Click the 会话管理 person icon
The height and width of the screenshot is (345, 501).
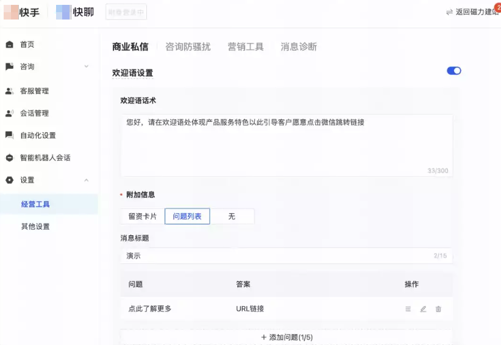pyautogui.click(x=10, y=113)
